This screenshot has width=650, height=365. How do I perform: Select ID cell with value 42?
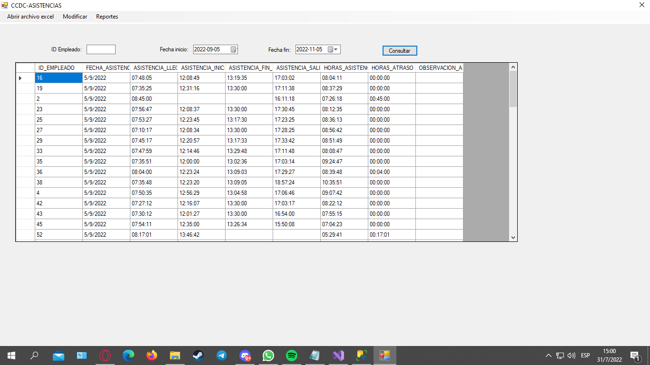coord(59,203)
